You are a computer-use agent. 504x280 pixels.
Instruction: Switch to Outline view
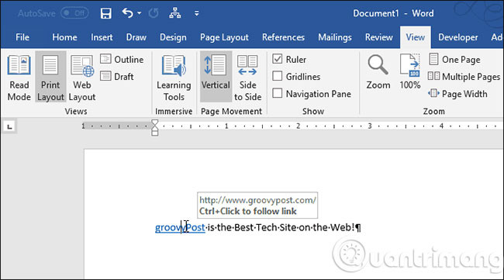(x=123, y=60)
